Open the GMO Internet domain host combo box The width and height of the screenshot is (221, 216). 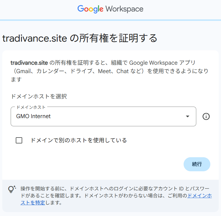click(x=103, y=116)
